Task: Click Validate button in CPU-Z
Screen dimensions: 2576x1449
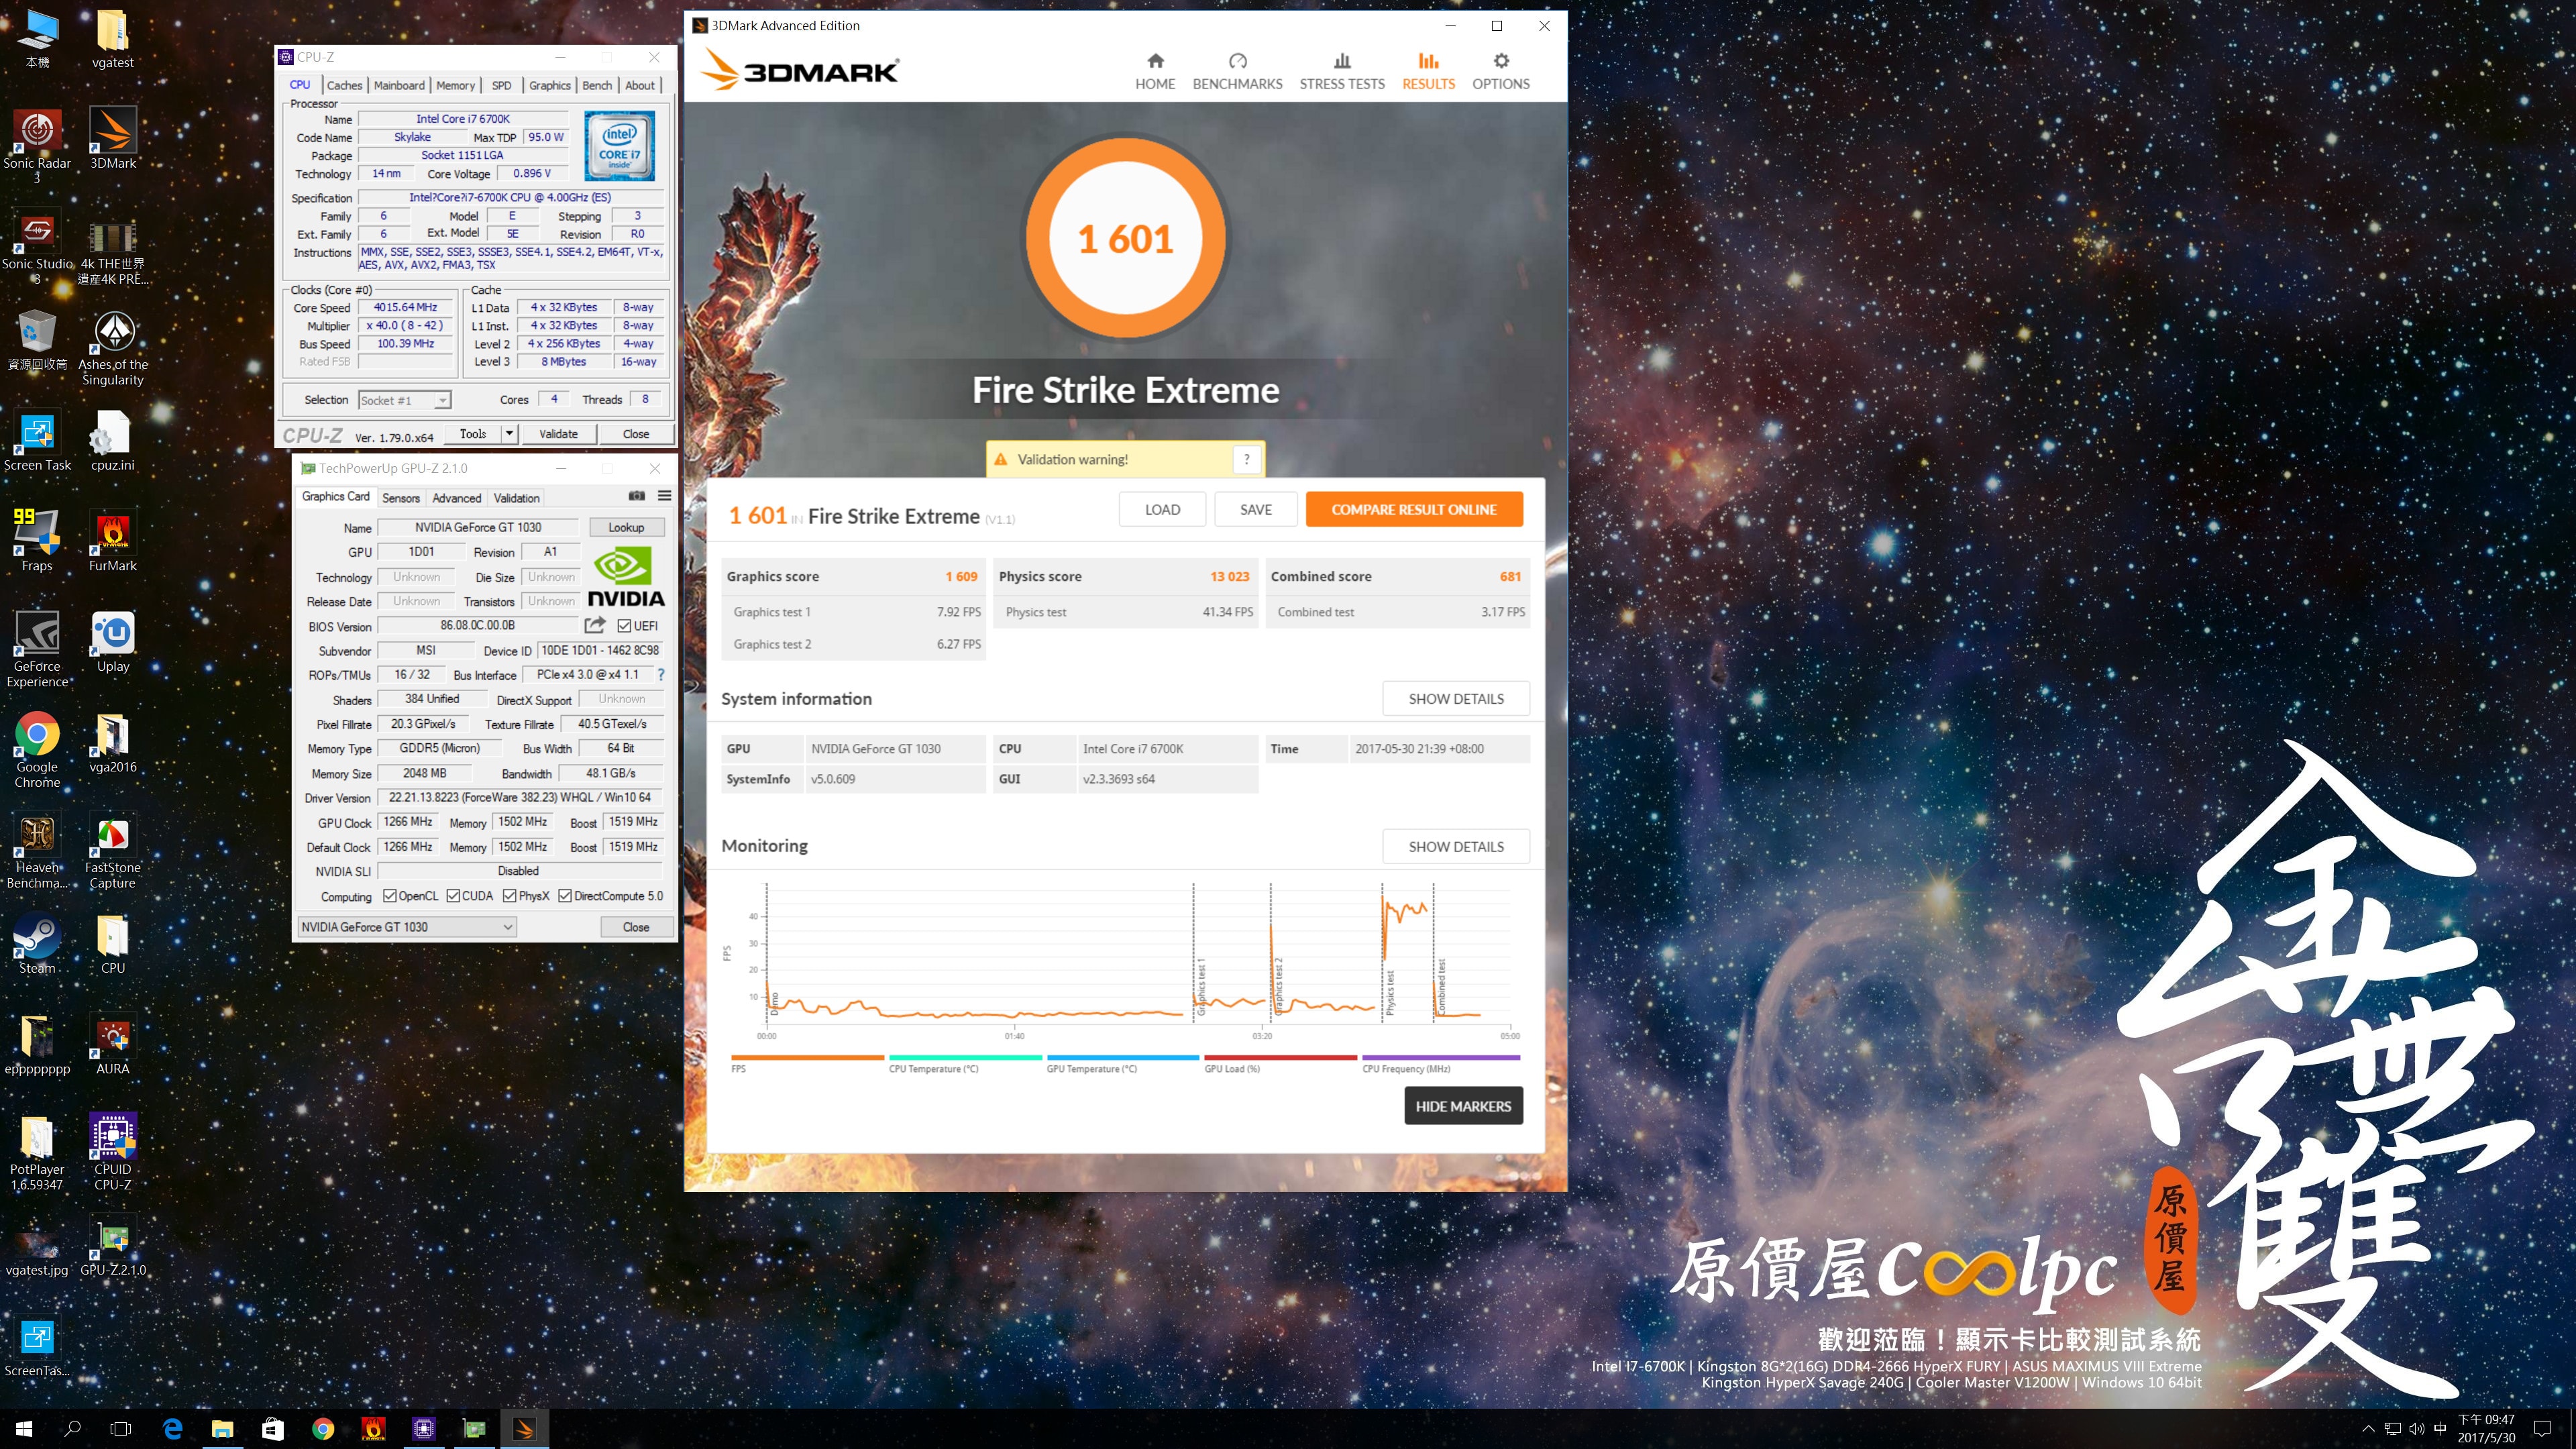Action: click(558, 434)
